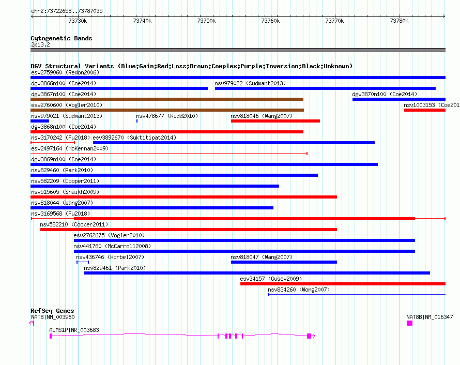Open nsv3169568 (Fu2018) variant label
Viewport: 460px width, 365px height.
pos(60,214)
